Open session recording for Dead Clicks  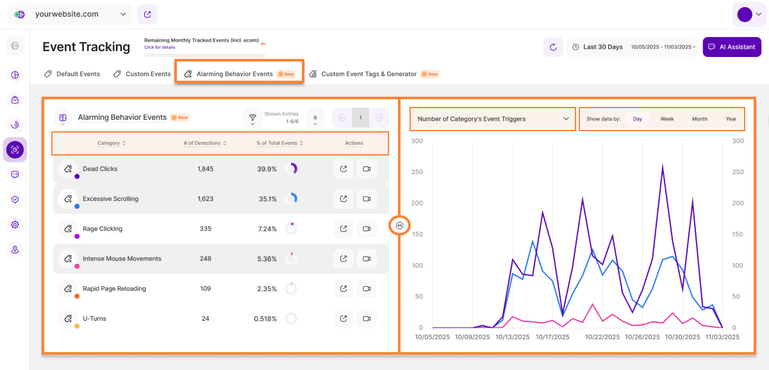367,169
